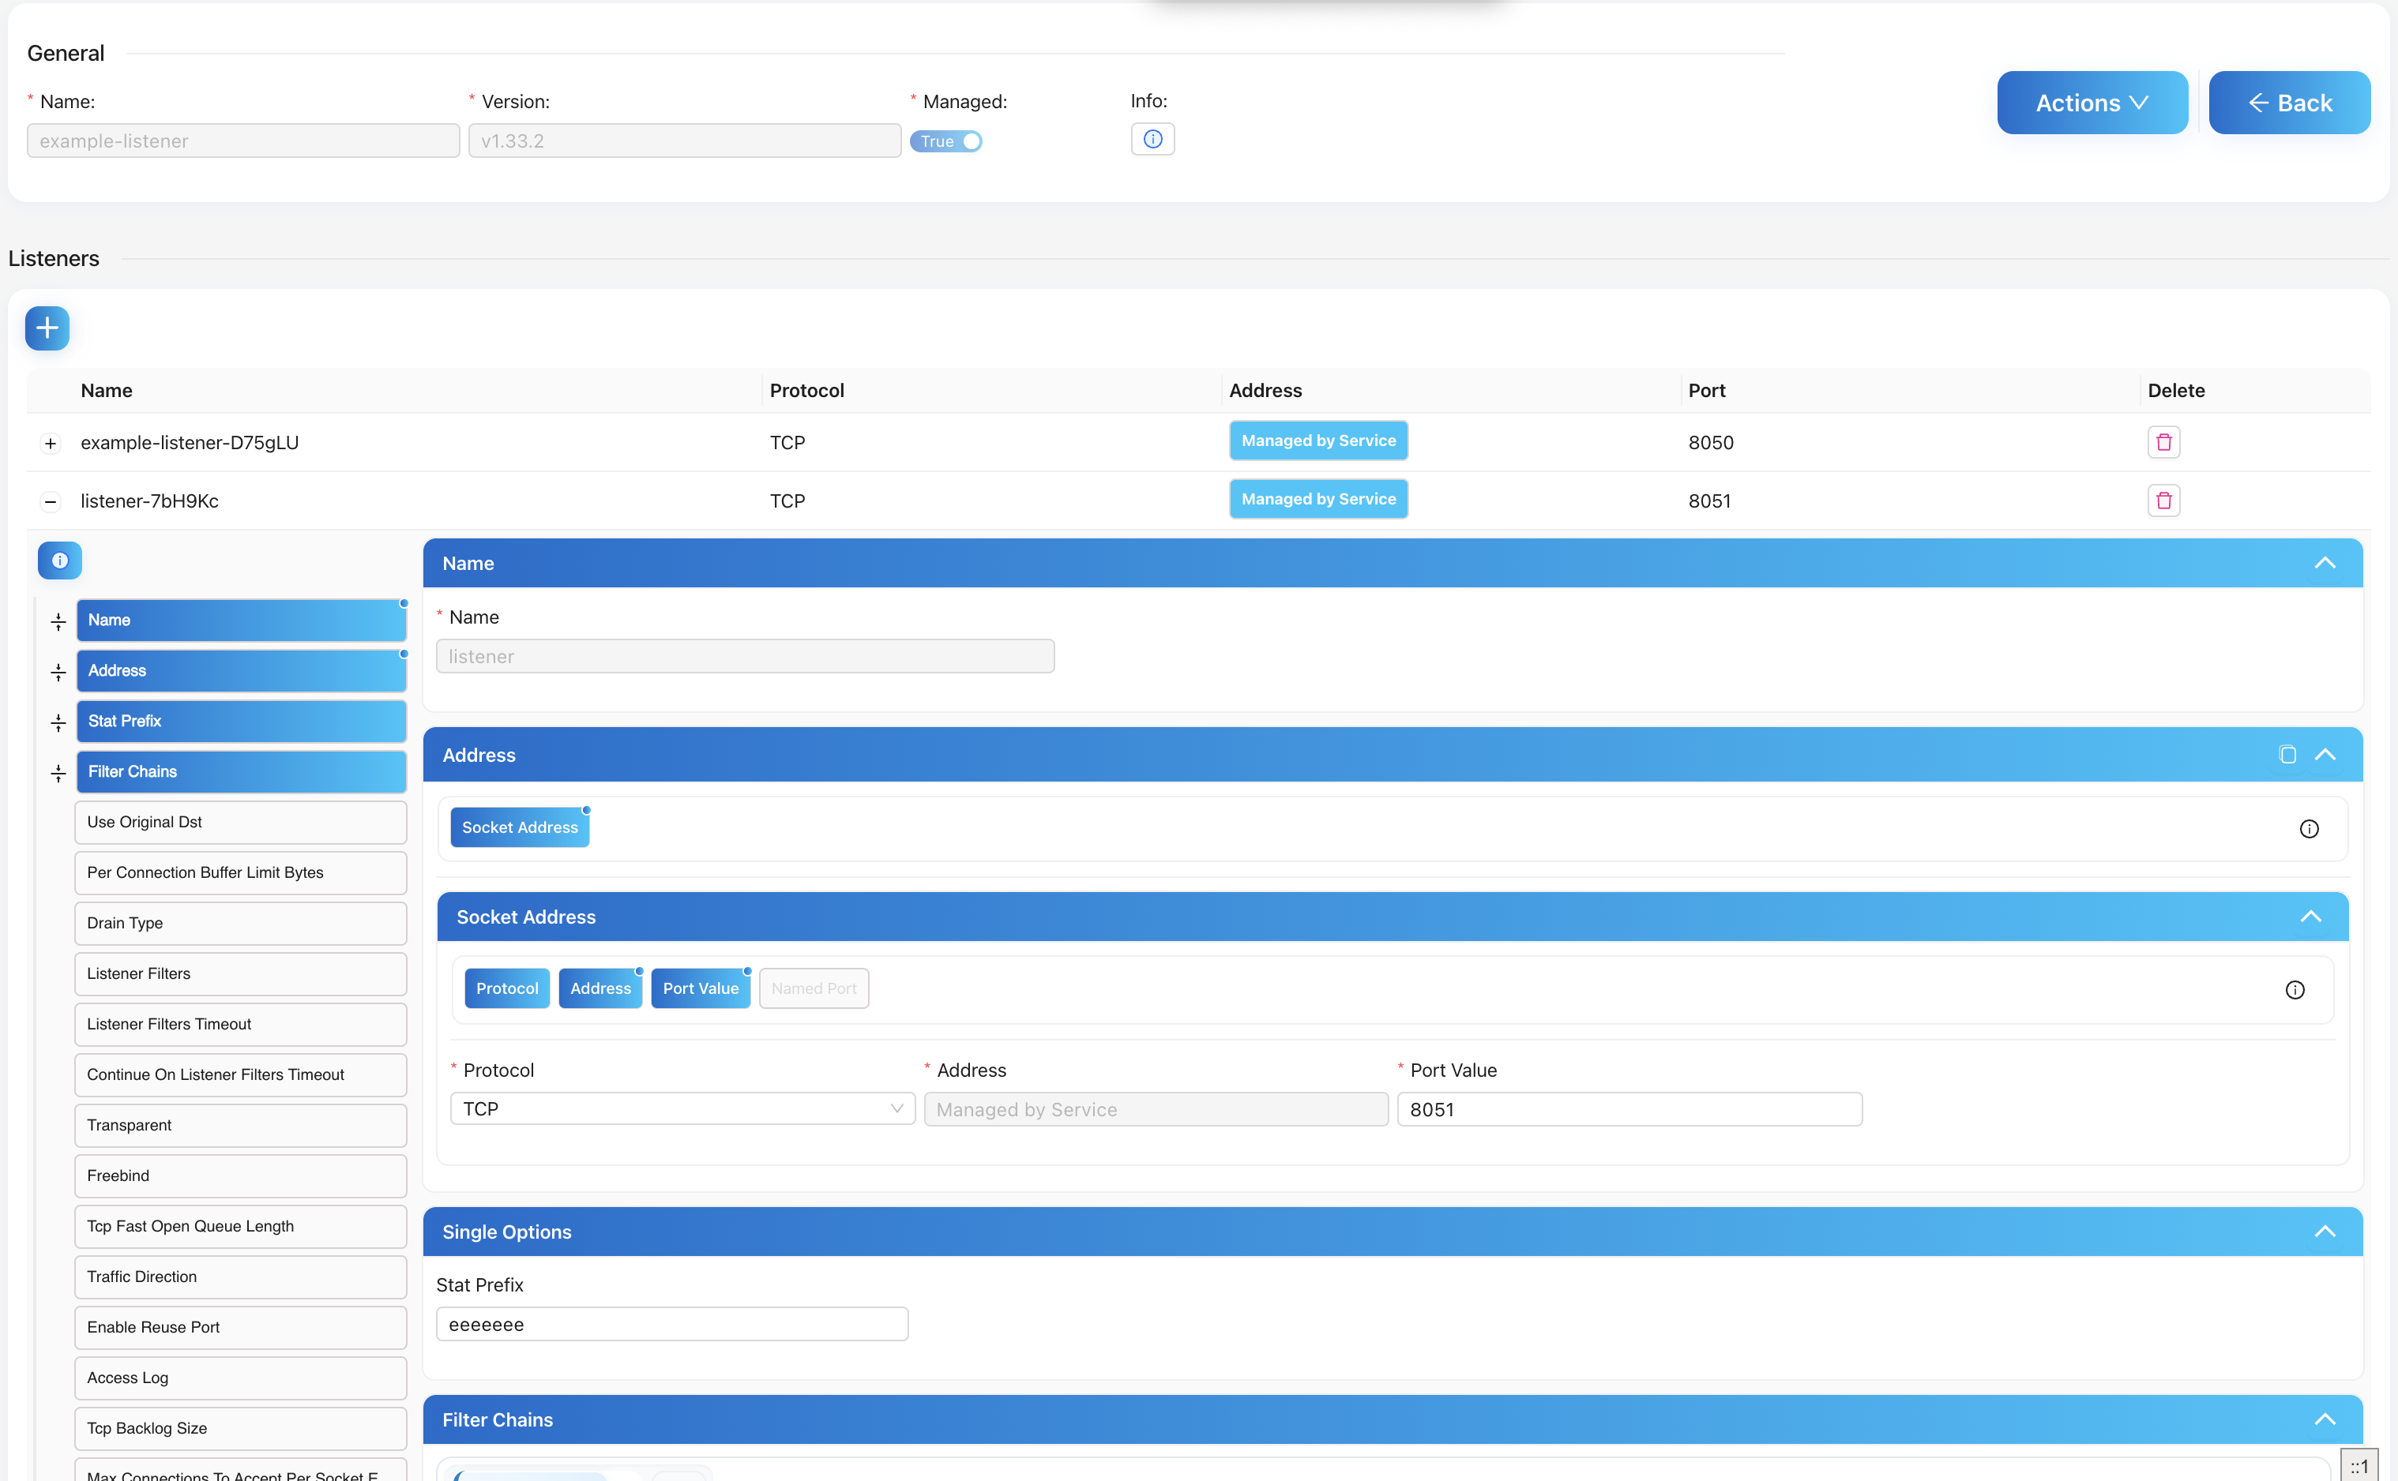2398x1481 pixels.
Task: Click the blue info icon above the field list
Action: [60, 561]
